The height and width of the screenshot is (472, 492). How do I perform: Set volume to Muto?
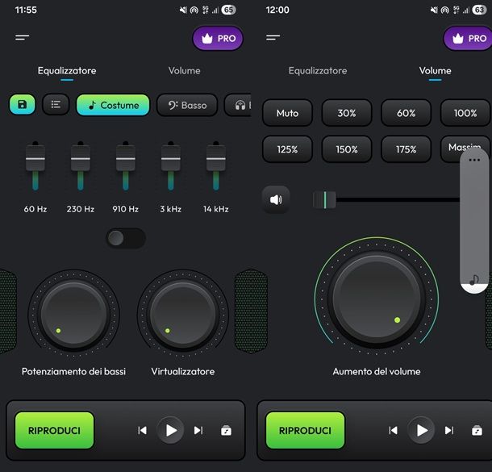pos(287,113)
